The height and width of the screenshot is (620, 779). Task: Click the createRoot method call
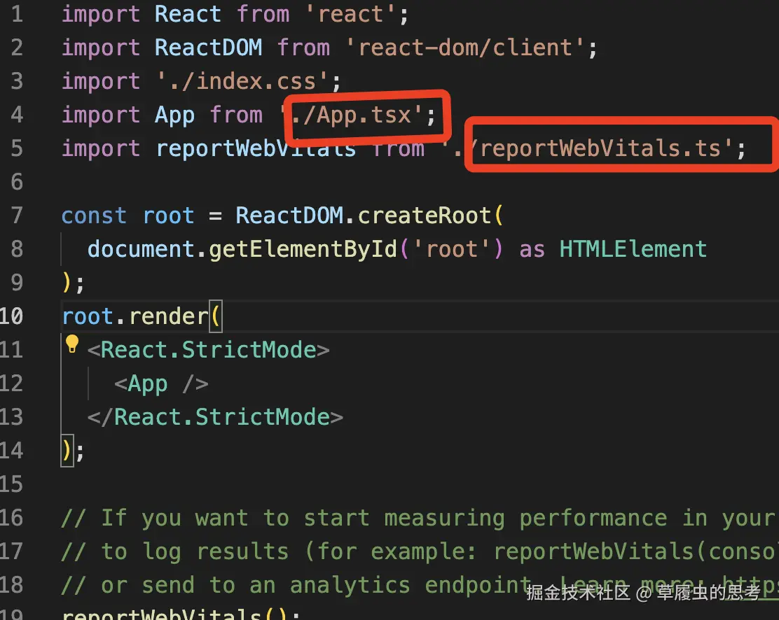coord(425,216)
